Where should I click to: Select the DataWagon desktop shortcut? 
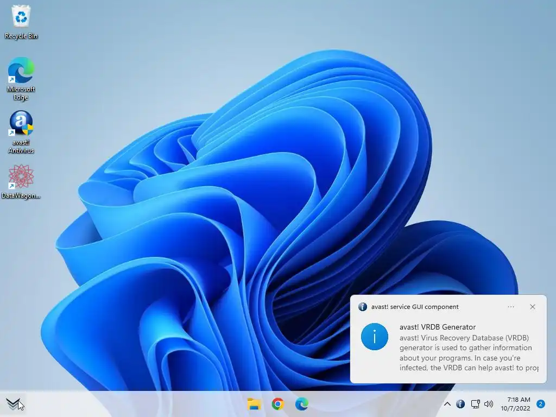(x=21, y=181)
